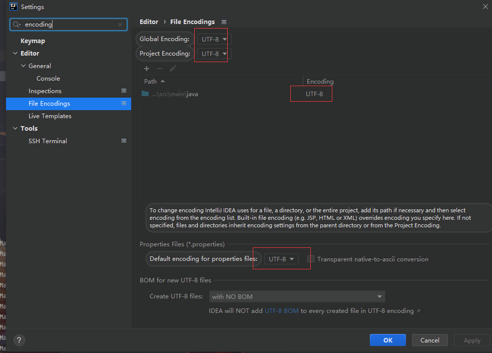This screenshot has width=492, height=353.
Task: Collapse the Tools tree node
Action: (x=15, y=128)
